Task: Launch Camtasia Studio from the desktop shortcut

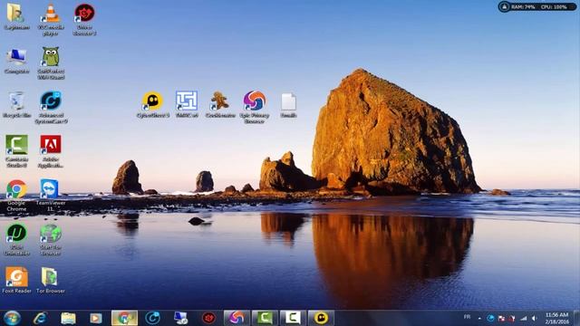Action: (x=16, y=151)
